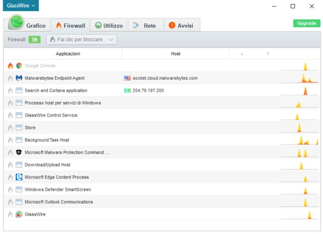
Task: Click the network nodes icon on Rete
Action: [x=136, y=25]
